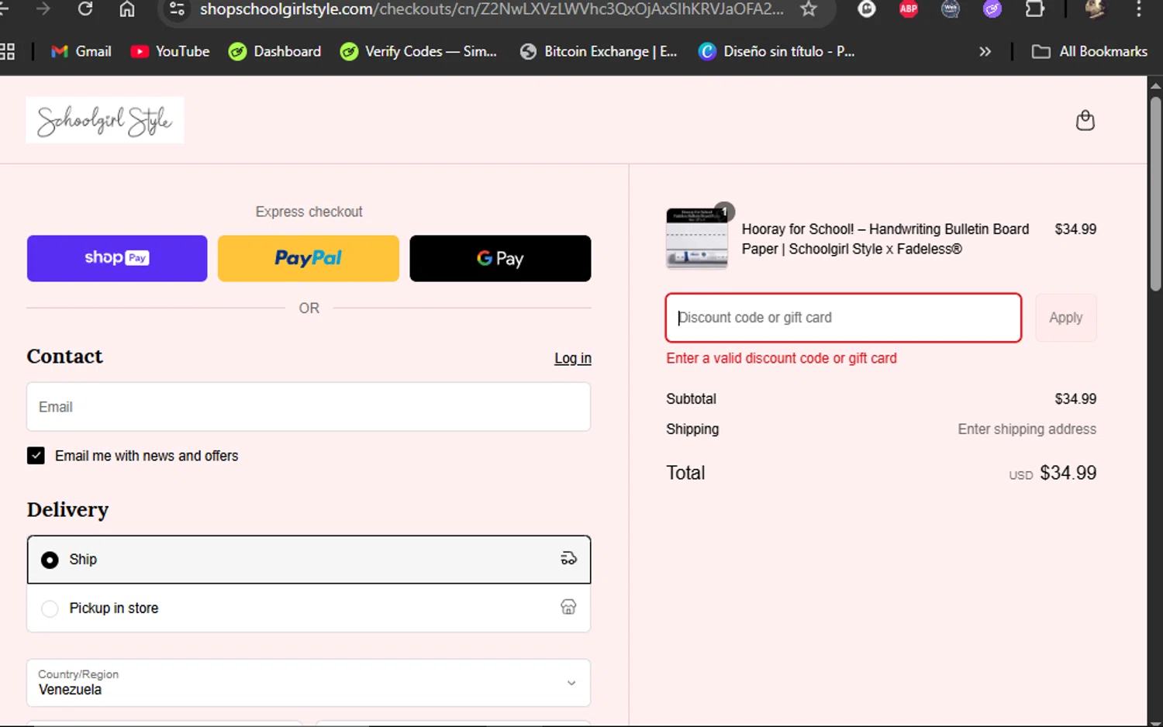The width and height of the screenshot is (1163, 727).
Task: Go forward with the browser arrow
Action: (43, 9)
